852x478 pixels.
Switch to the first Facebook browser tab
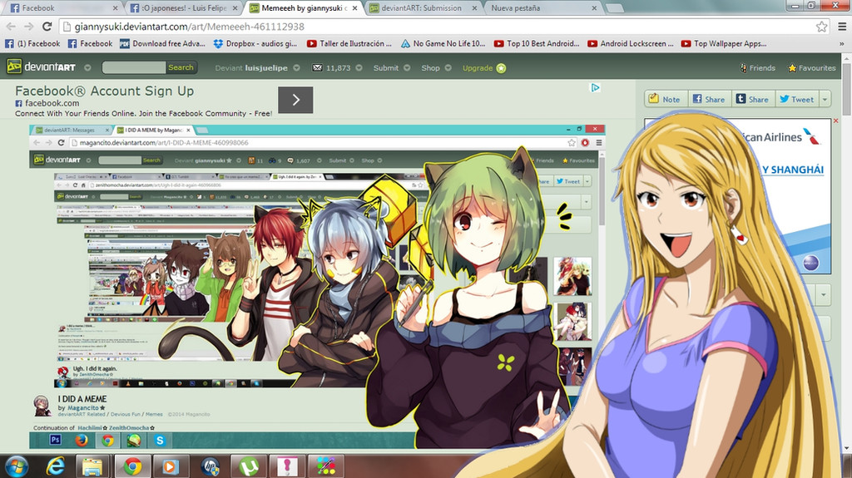[x=62, y=8]
